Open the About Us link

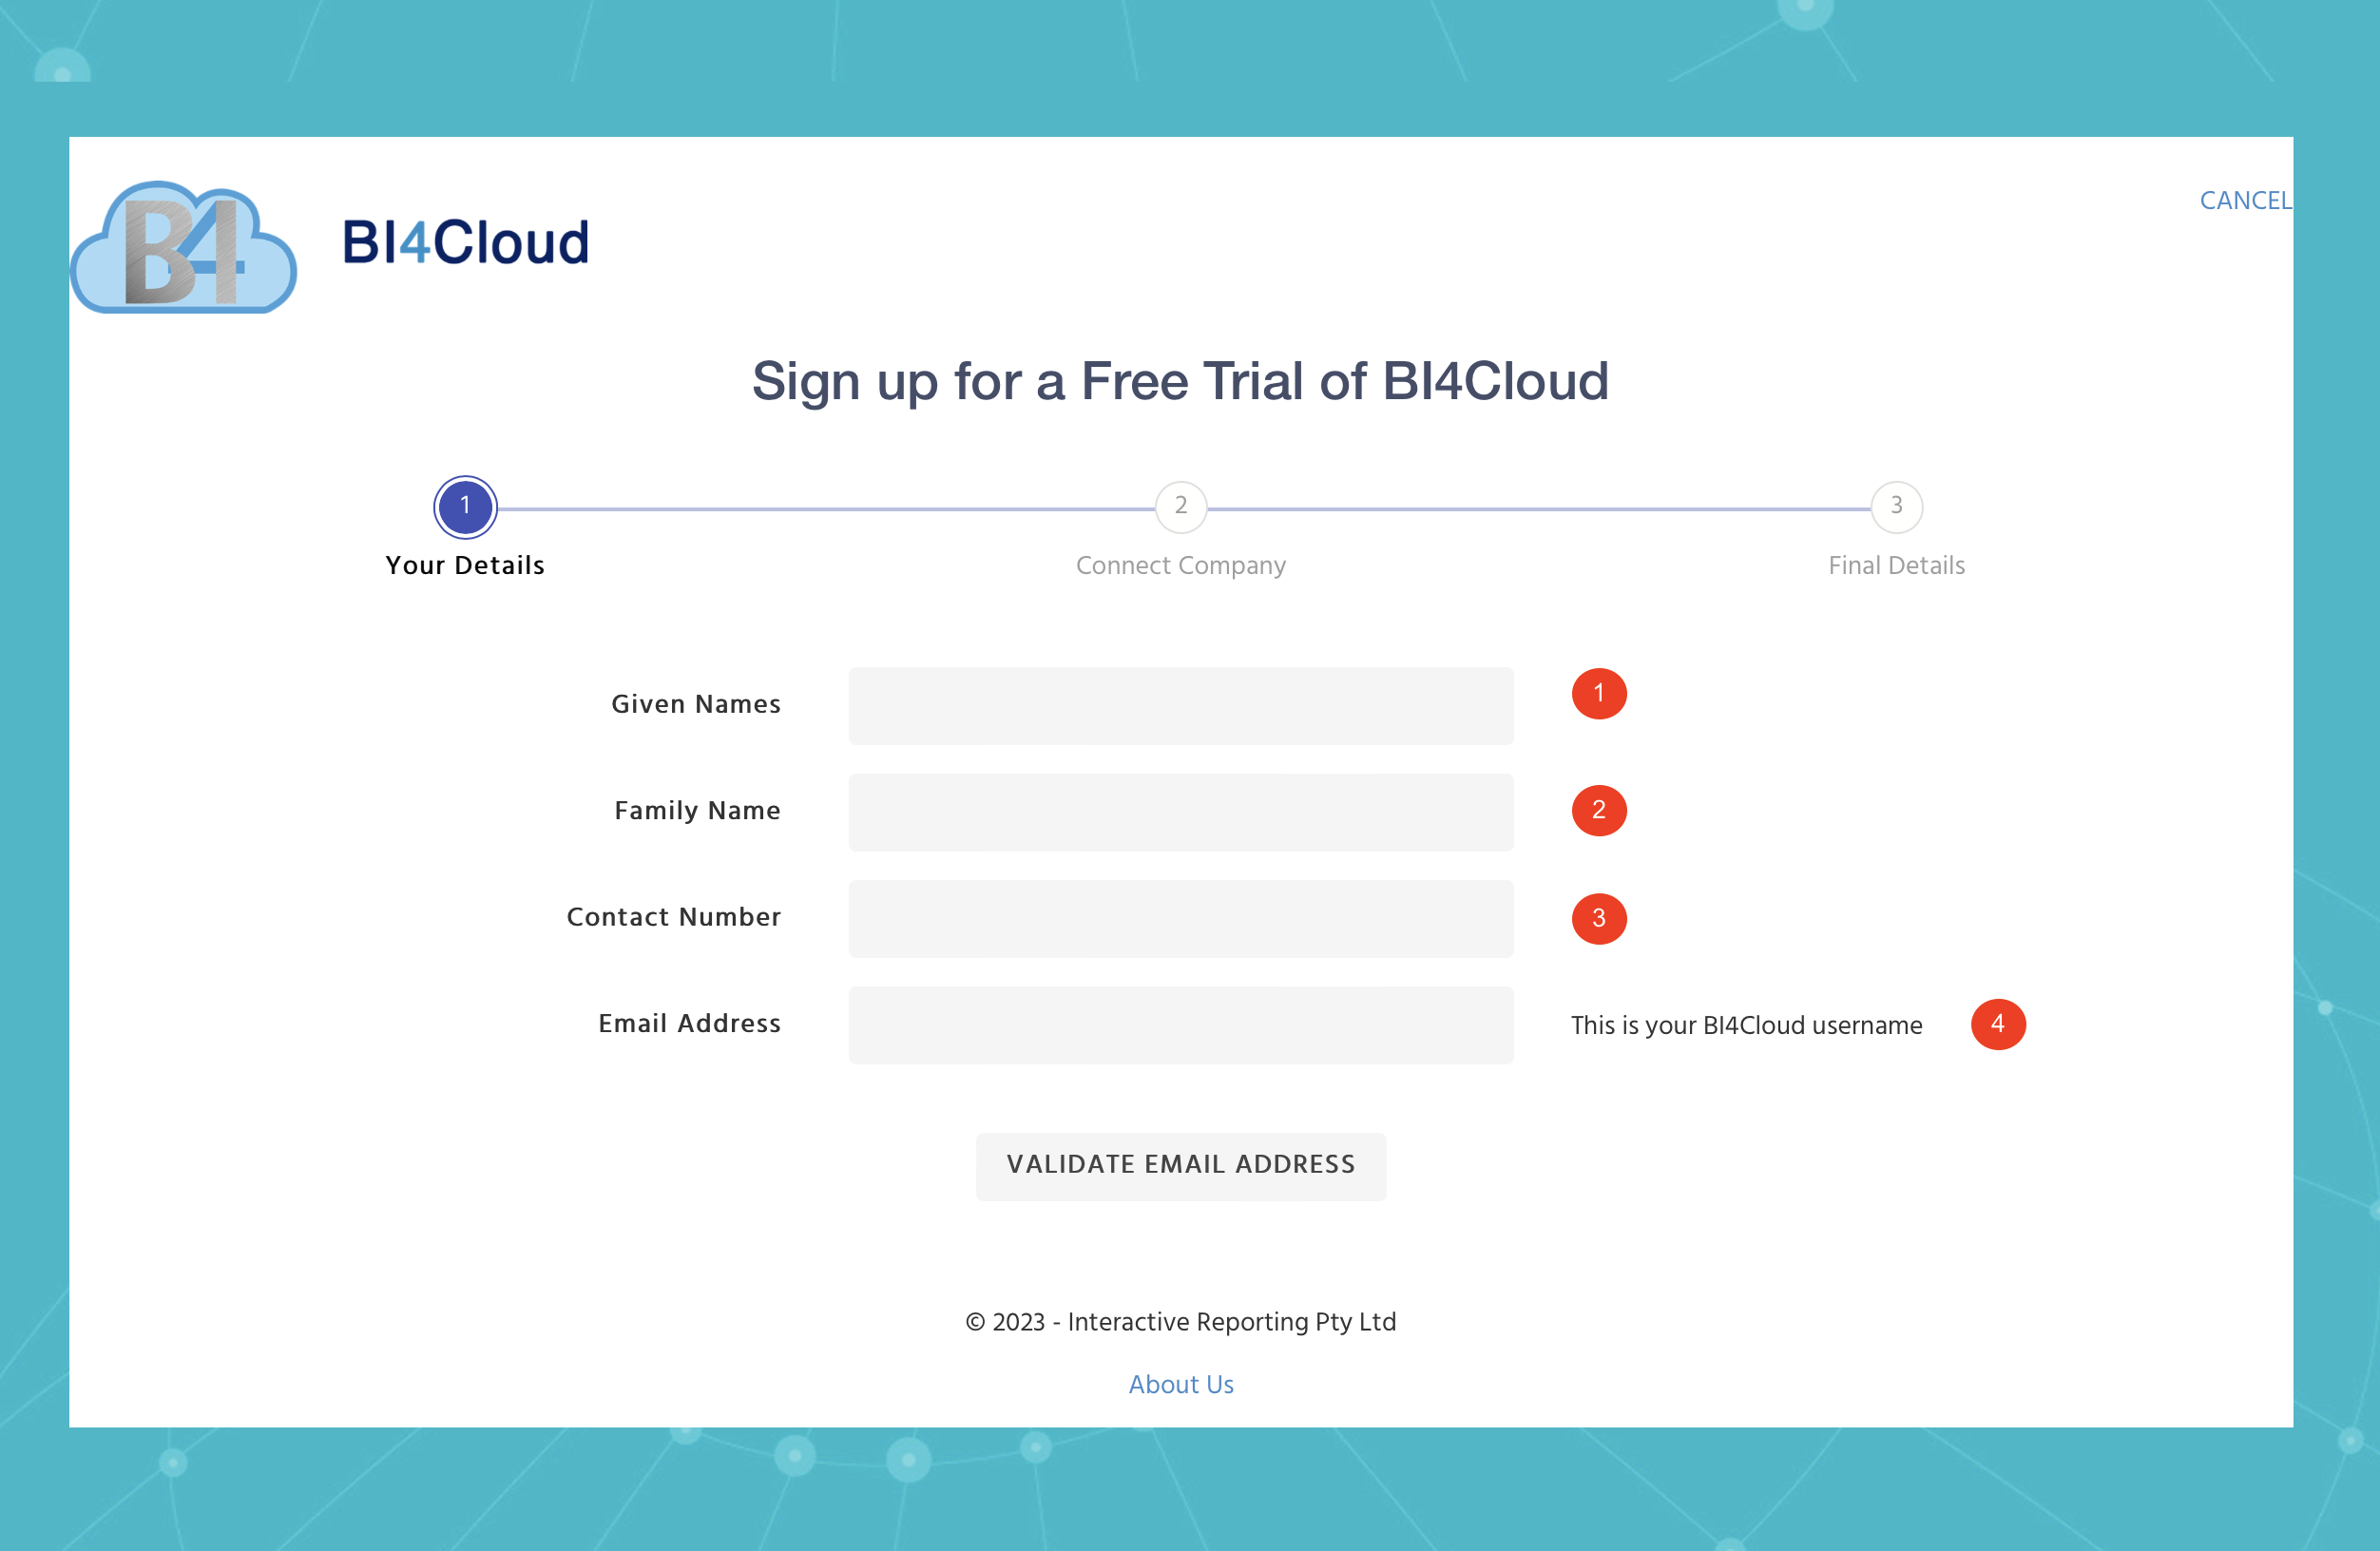[1181, 1384]
